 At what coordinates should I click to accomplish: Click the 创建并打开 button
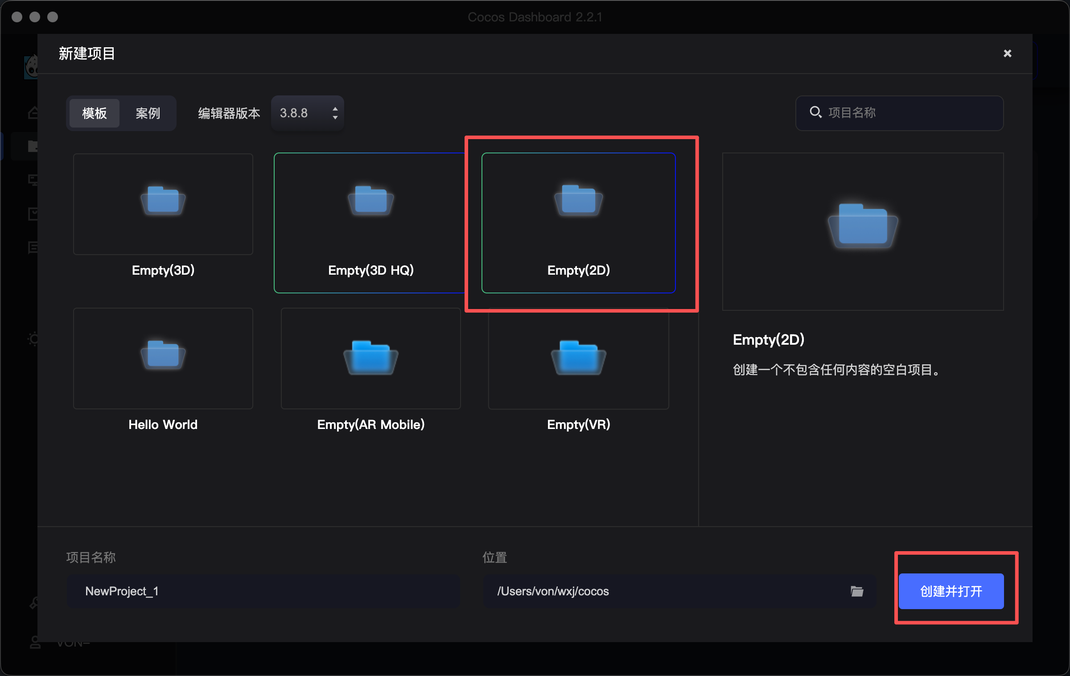pyautogui.click(x=951, y=591)
